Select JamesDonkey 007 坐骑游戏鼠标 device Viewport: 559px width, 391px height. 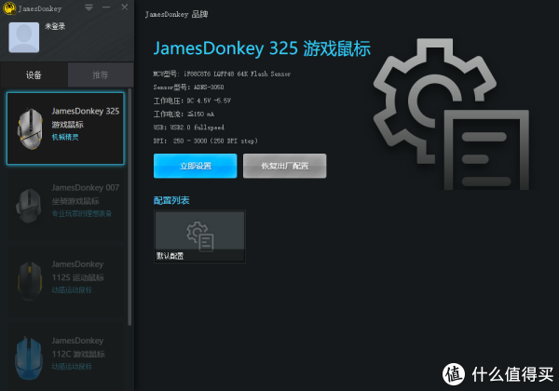[x=65, y=205]
